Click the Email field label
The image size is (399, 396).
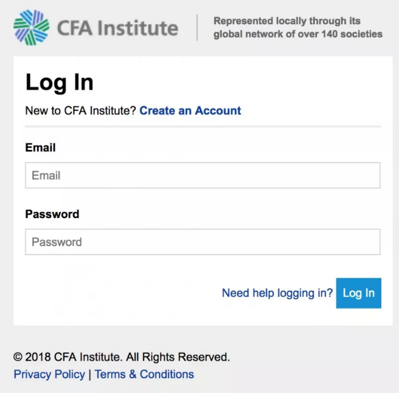pos(40,147)
